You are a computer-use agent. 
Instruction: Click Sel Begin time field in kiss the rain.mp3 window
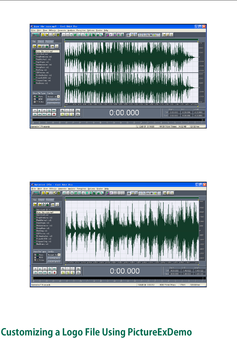coord(174,112)
